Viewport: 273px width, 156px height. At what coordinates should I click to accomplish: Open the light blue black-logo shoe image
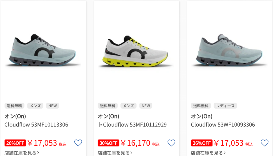pyautogui.click(x=43, y=50)
